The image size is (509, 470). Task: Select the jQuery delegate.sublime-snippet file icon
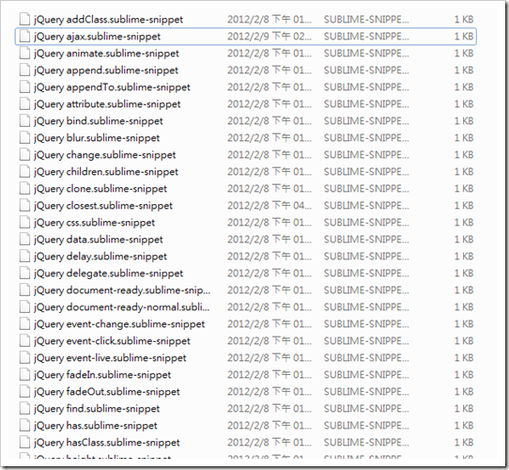click(25, 273)
